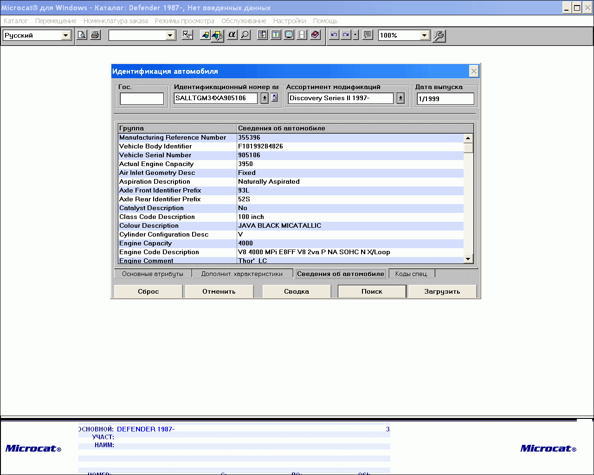Expand the small arrow beside redo

tap(355, 35)
